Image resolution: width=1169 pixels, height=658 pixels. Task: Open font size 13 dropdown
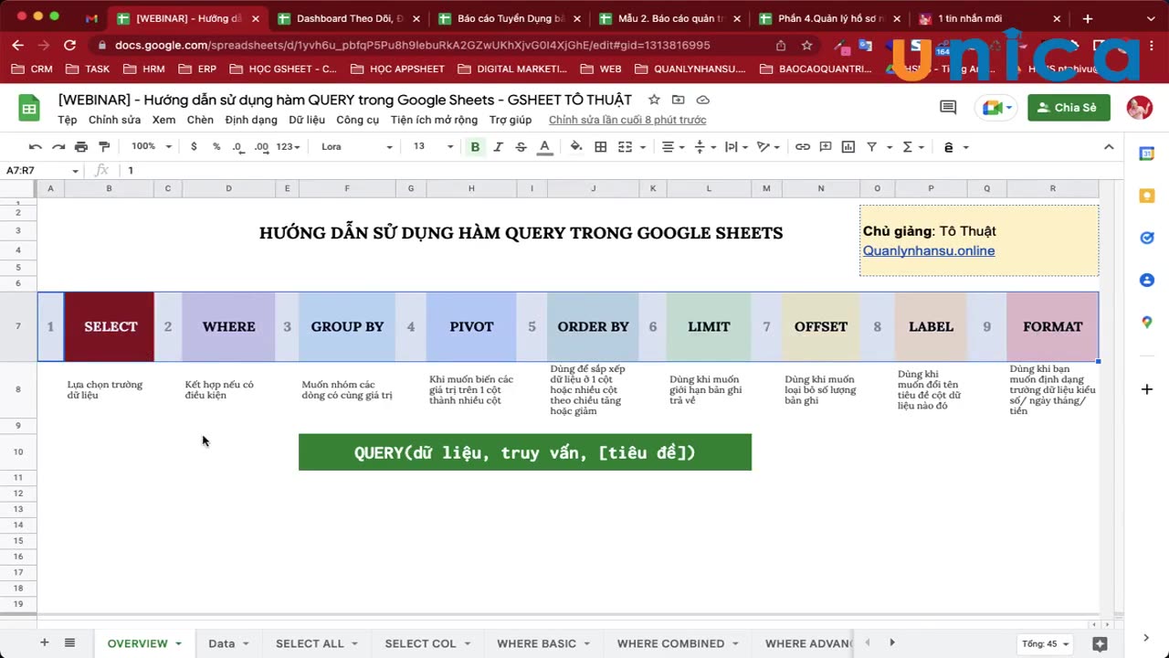[433, 147]
